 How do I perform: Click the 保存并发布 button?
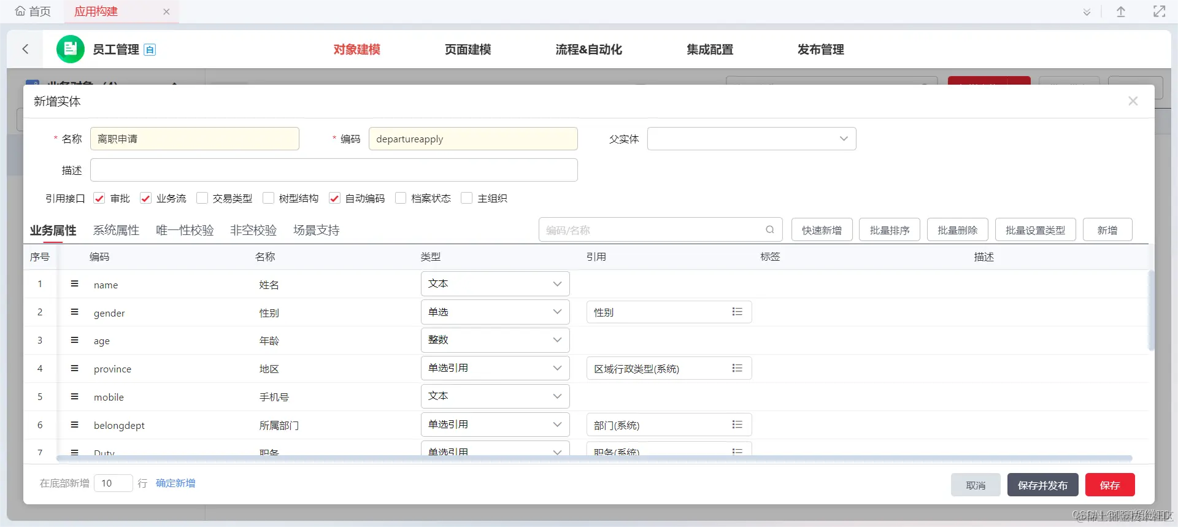coord(1042,485)
